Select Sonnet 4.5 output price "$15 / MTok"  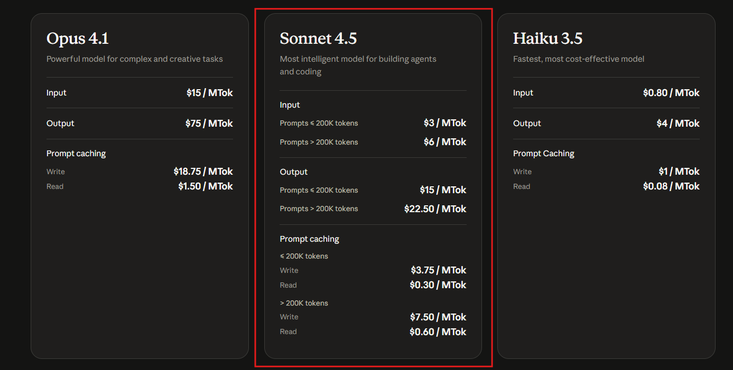[x=443, y=190]
